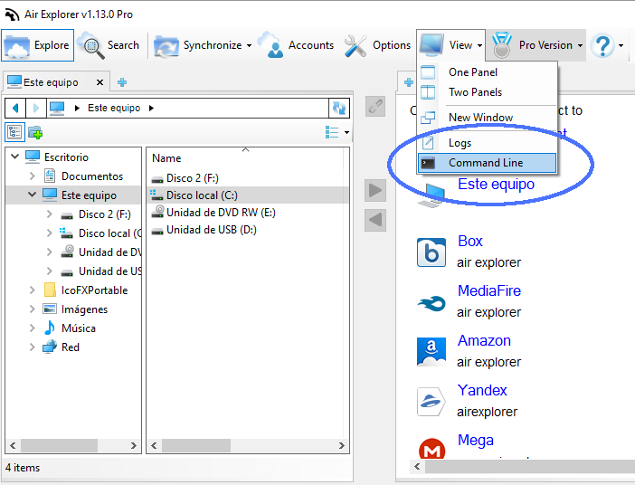Add a new tab in right panel
This screenshot has height=485, width=635.
click(x=409, y=82)
